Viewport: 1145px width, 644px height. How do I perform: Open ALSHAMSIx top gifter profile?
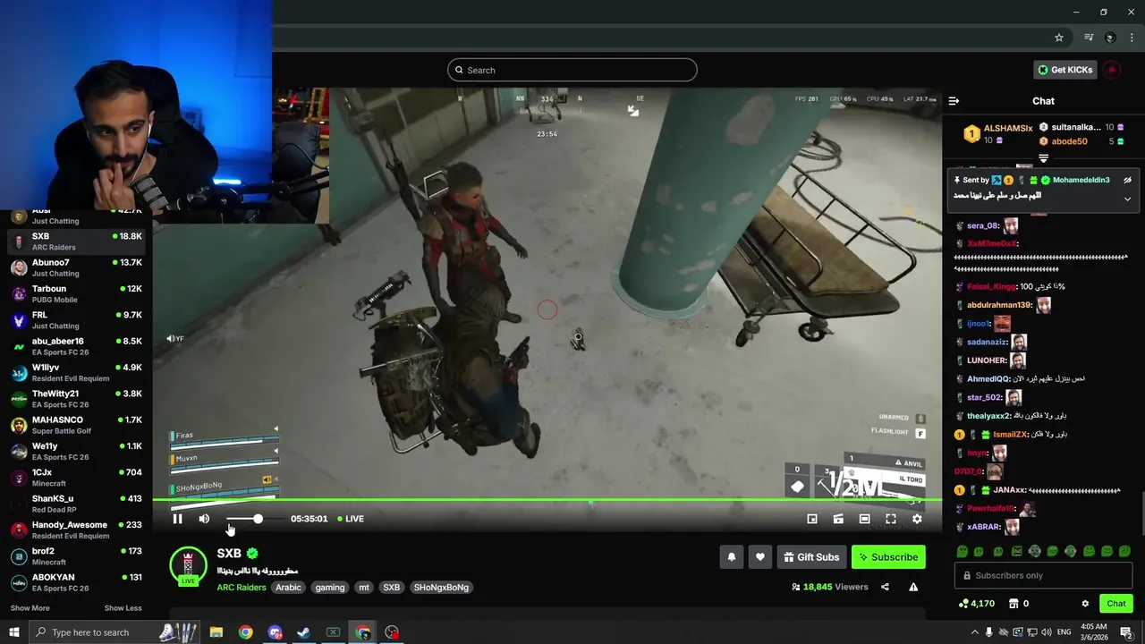click(1008, 129)
